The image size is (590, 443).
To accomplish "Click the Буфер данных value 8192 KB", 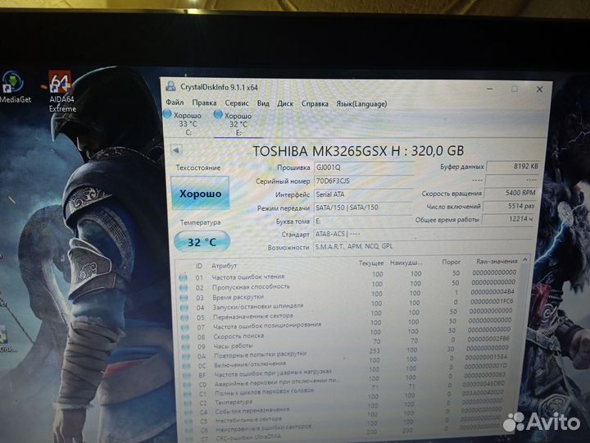I will pyautogui.click(x=514, y=166).
